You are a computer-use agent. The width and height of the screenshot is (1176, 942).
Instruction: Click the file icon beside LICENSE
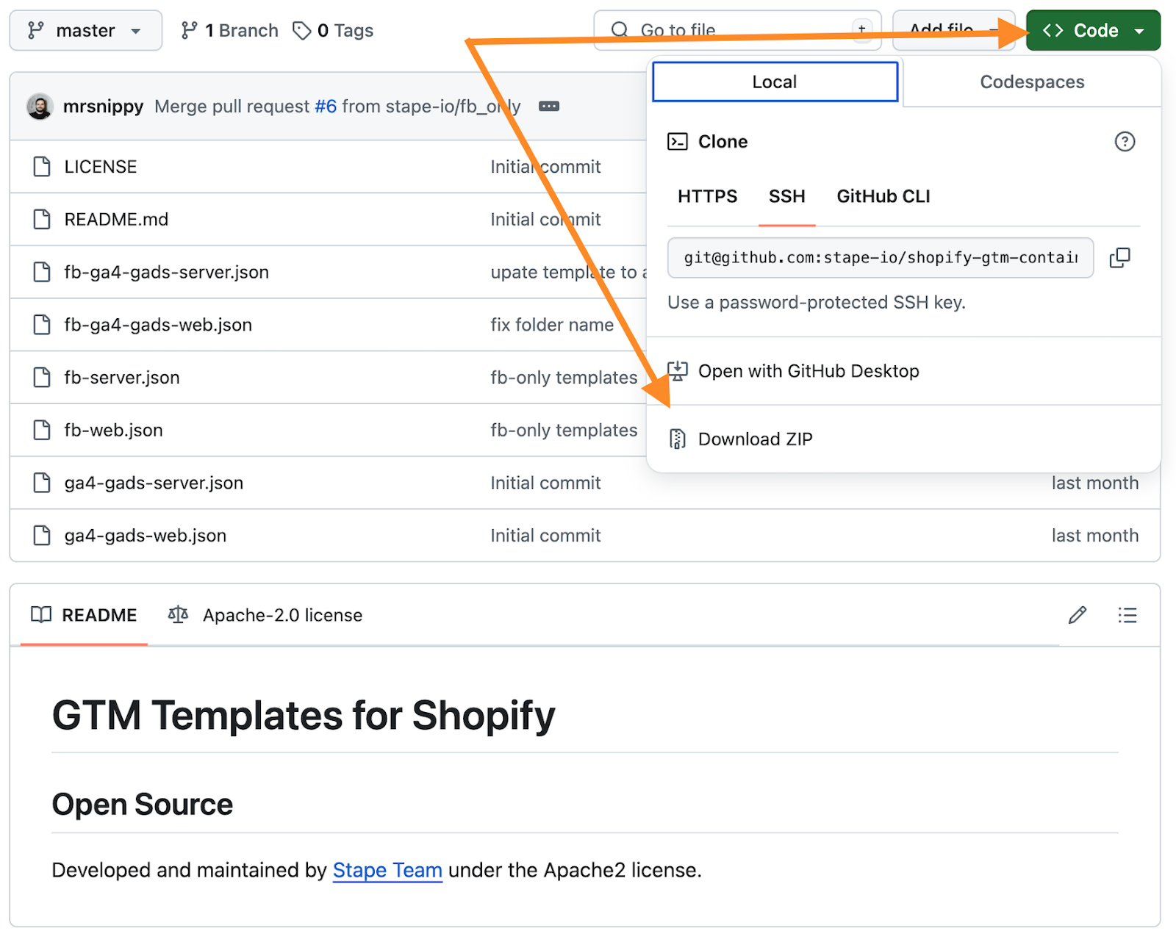42,167
